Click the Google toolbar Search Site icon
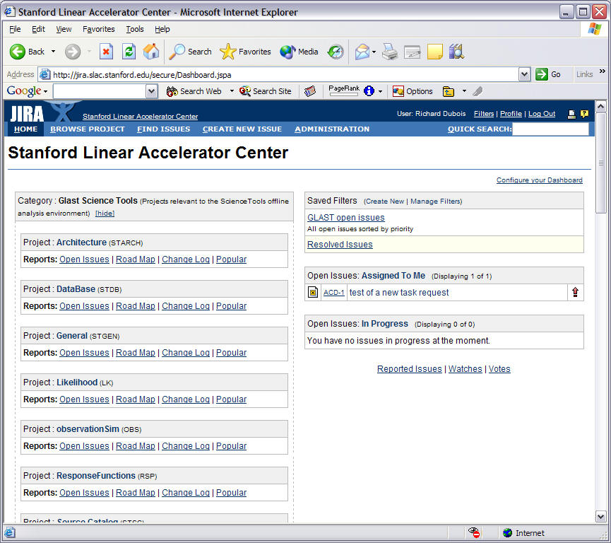The width and height of the screenshot is (611, 543). point(244,91)
